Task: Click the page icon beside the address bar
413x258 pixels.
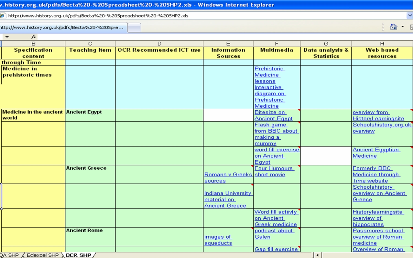Action: point(3,15)
